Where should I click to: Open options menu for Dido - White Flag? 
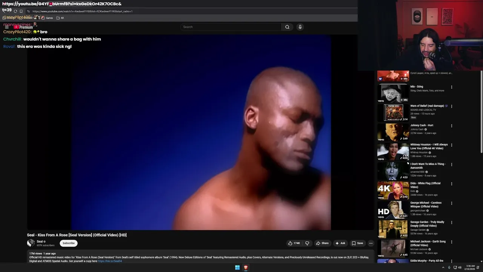coord(451,184)
